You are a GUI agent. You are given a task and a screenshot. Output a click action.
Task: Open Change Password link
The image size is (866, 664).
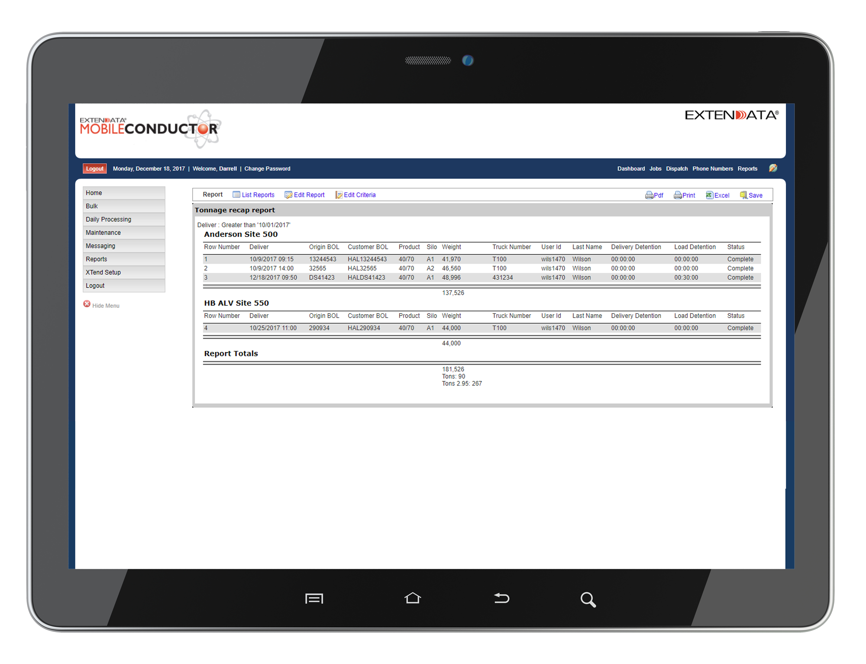coord(267,169)
